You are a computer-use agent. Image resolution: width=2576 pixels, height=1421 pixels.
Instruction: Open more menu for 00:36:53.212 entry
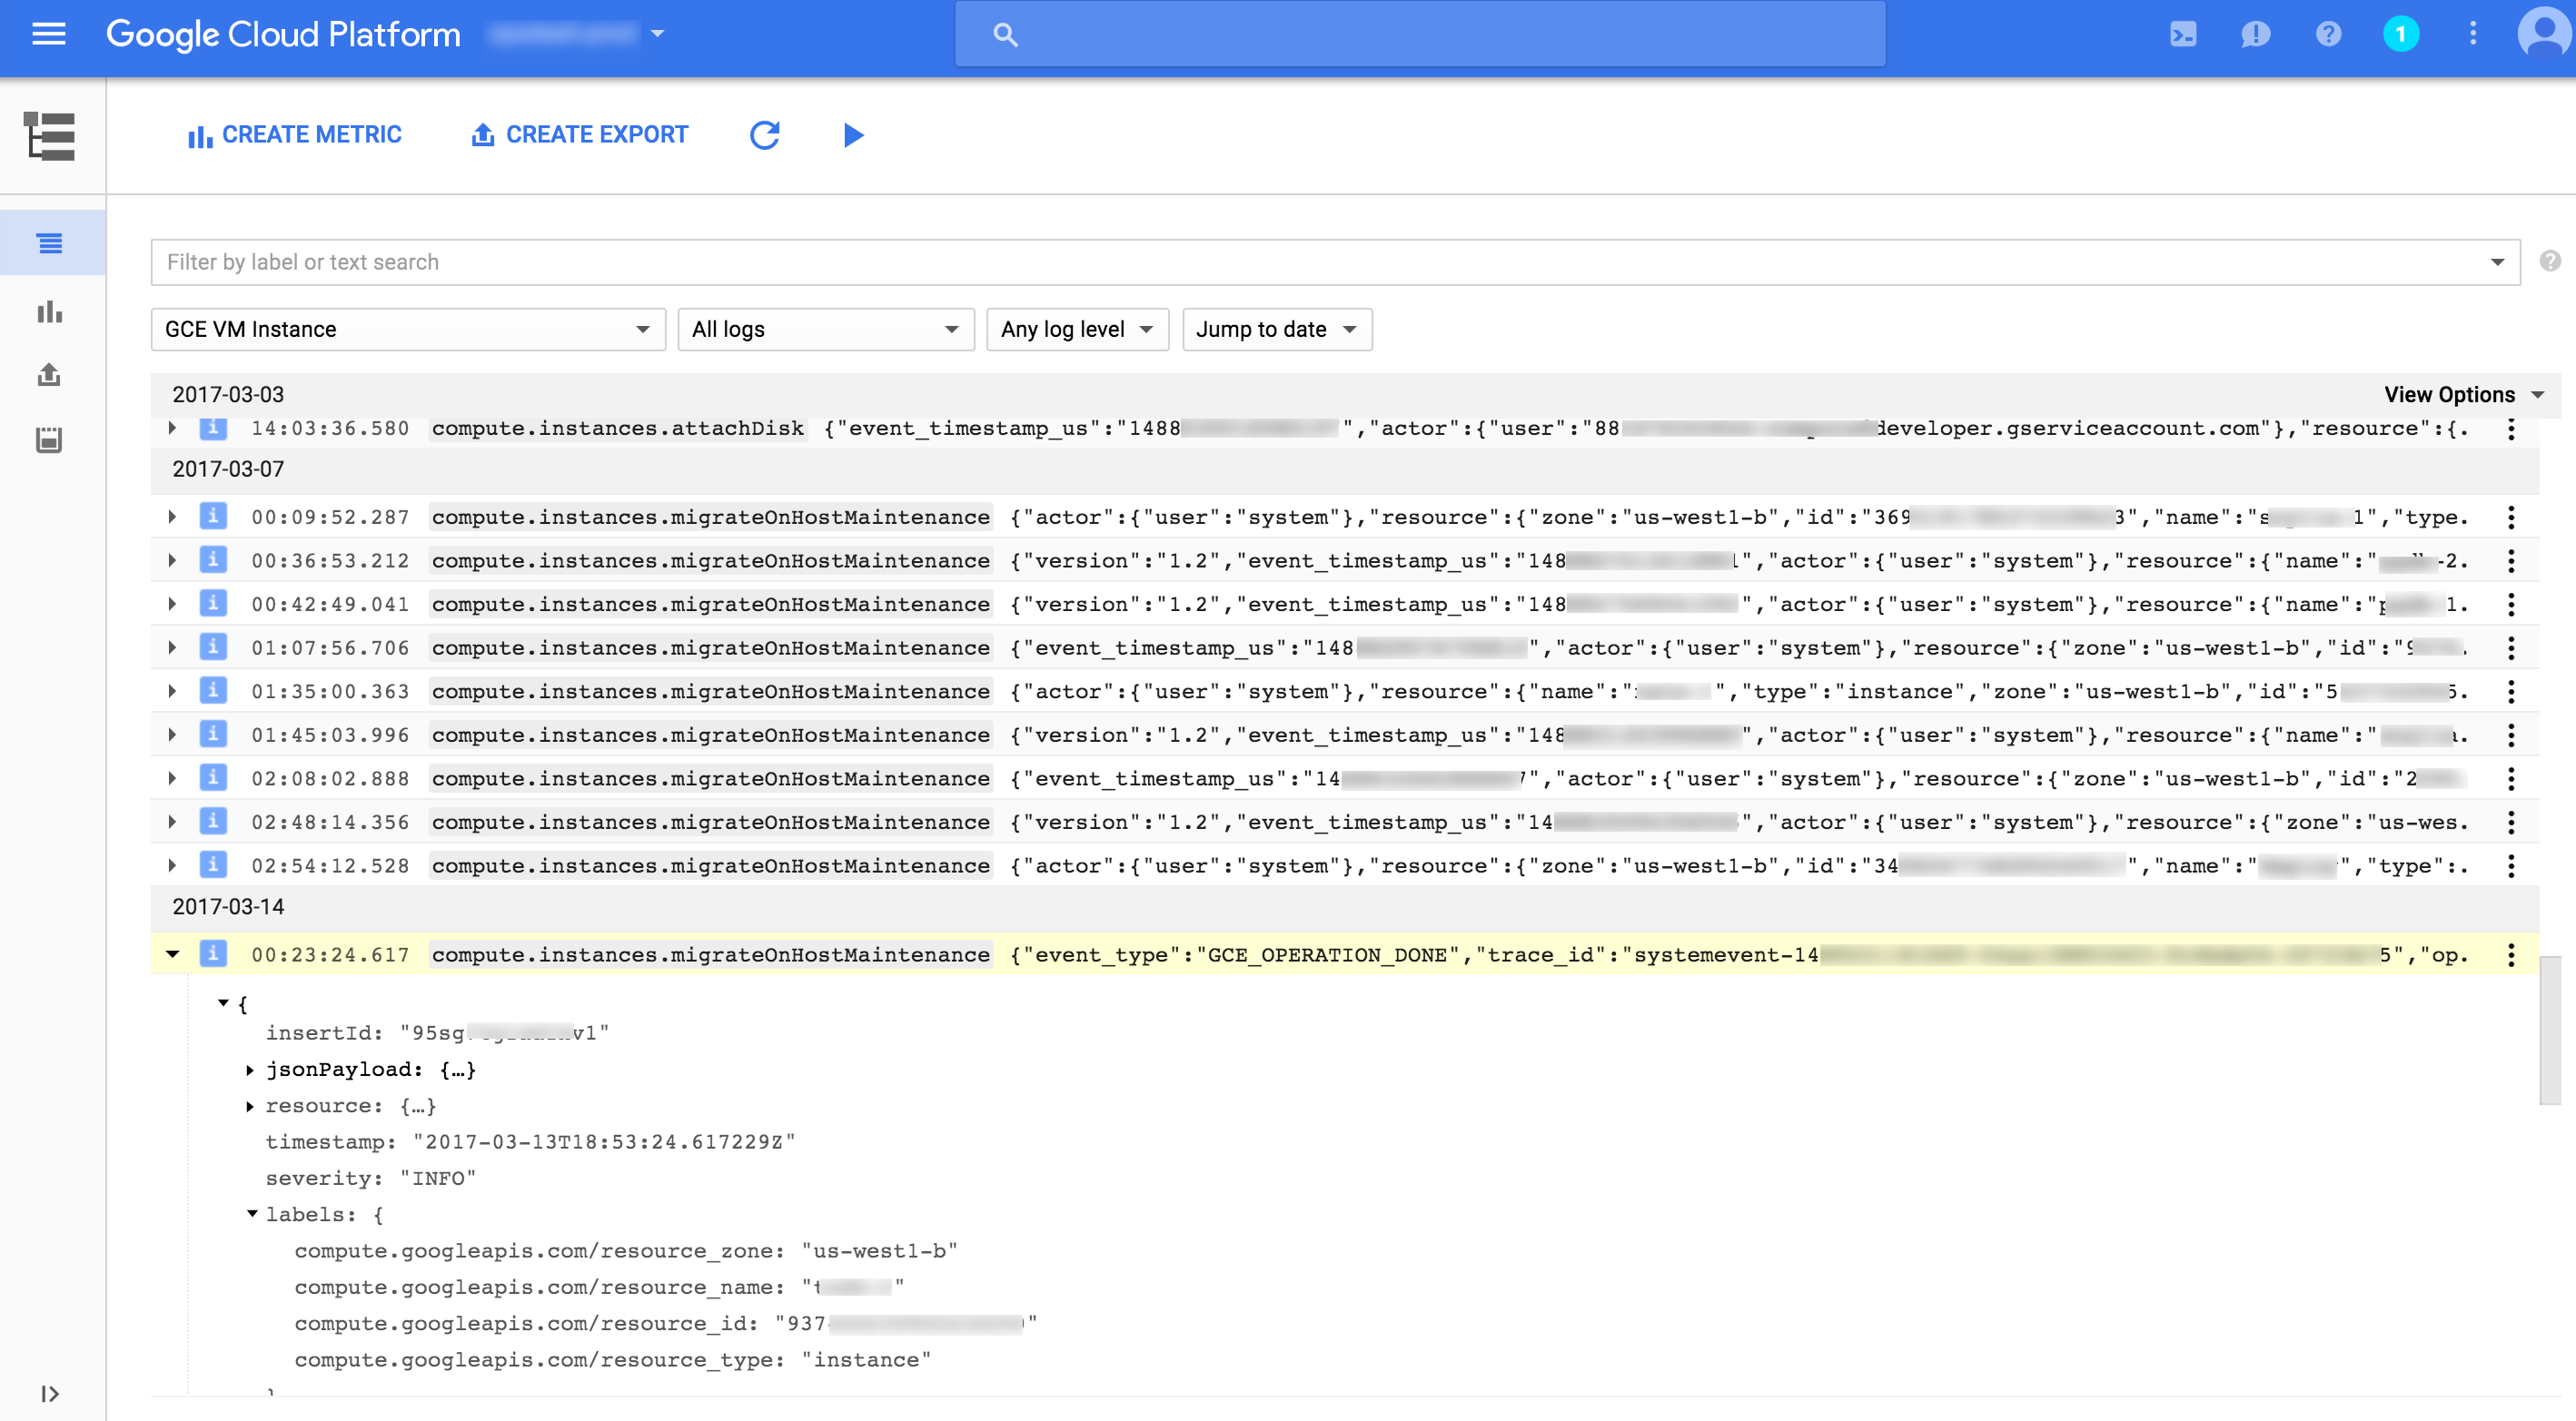tap(2511, 560)
